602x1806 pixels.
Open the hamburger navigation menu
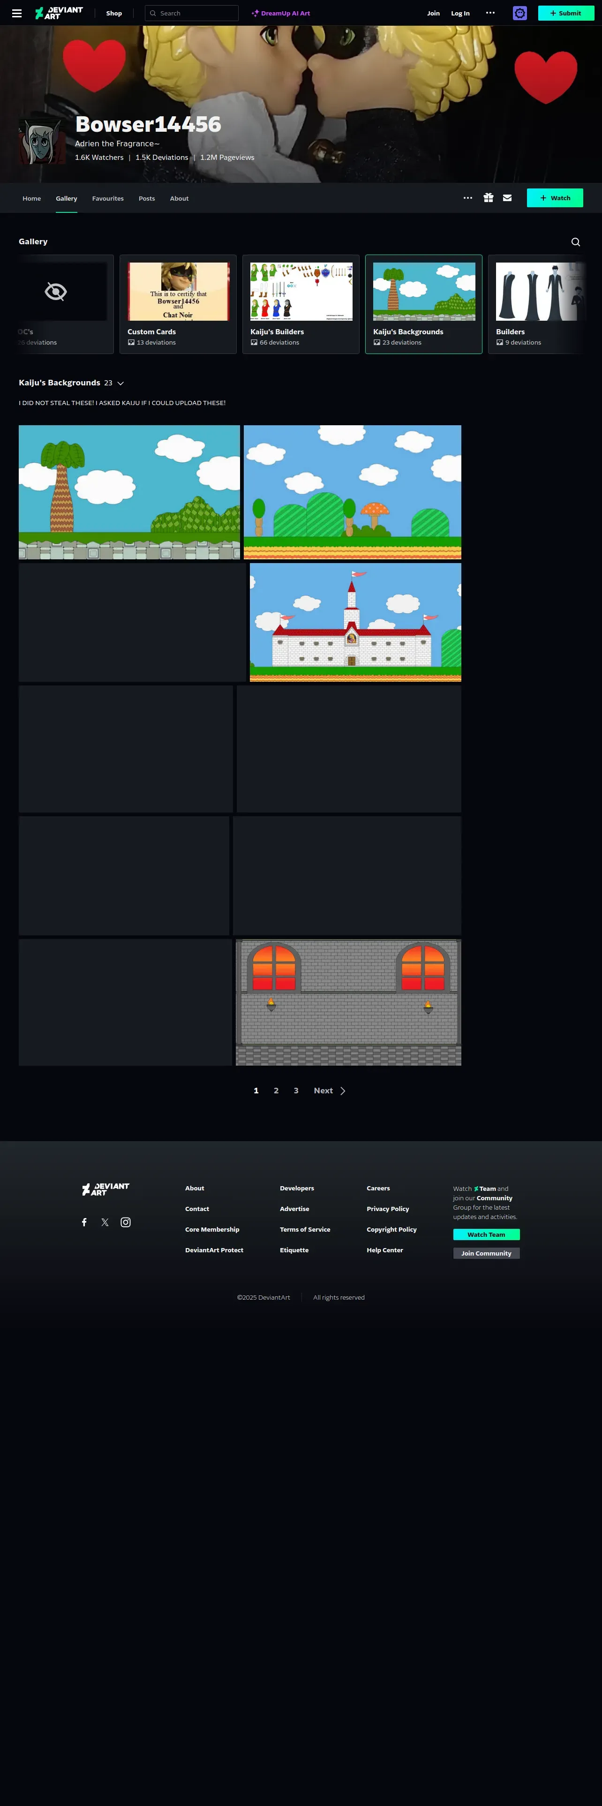click(x=17, y=13)
